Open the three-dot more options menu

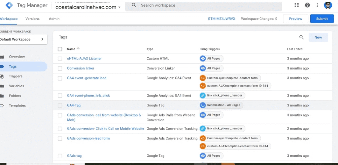click(x=317, y=5)
